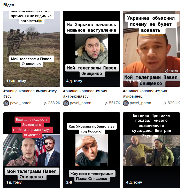Screen dimensions: 185x189
Task: Open video 'Украинец объяснил почему не будет воевать'
Action: [x=151, y=49]
